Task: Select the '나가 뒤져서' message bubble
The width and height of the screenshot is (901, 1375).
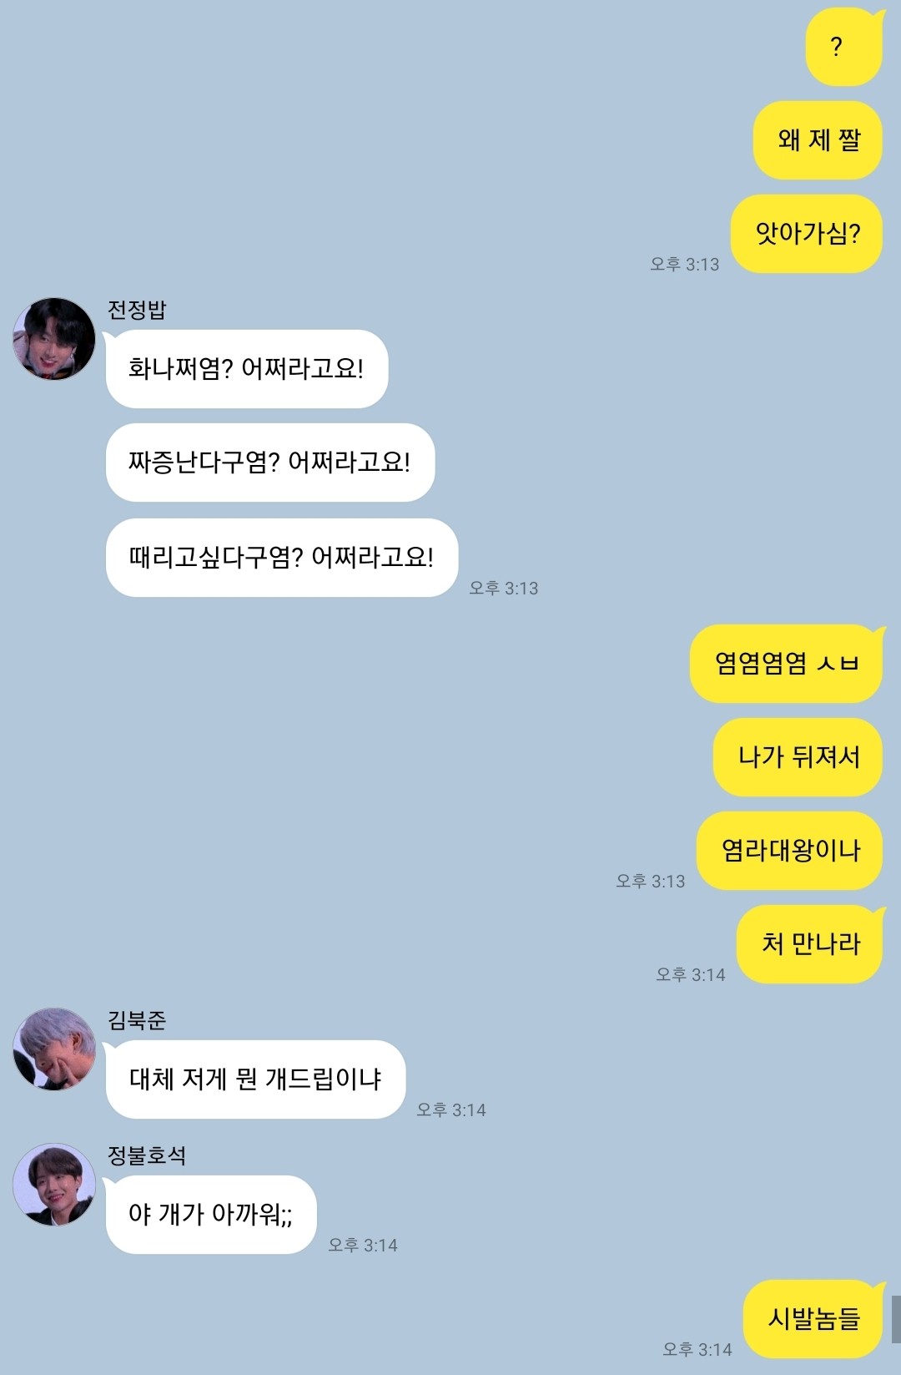Action: [798, 757]
